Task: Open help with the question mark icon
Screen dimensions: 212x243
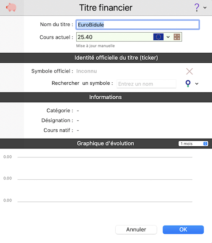Action: (197, 8)
